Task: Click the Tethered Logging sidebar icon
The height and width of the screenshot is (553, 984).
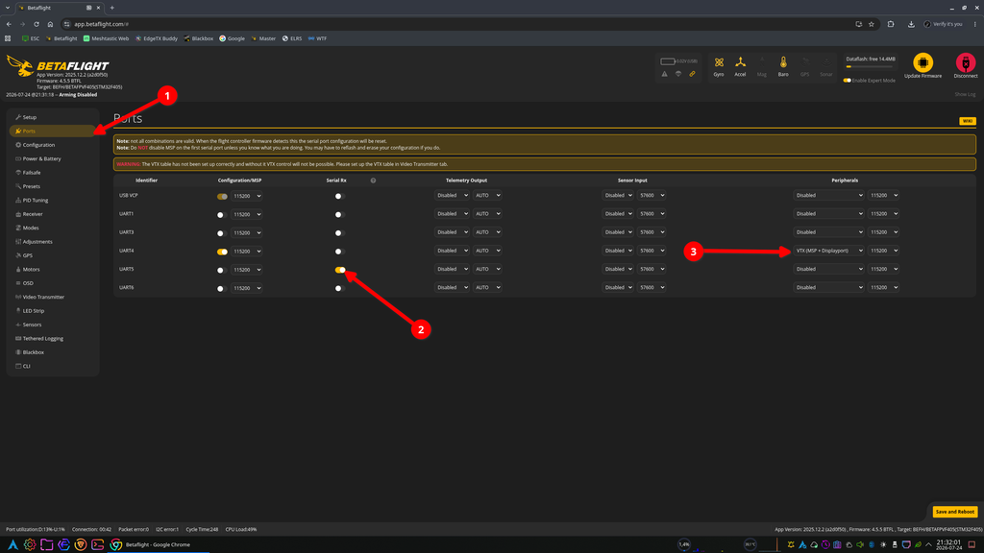Action: (18, 338)
